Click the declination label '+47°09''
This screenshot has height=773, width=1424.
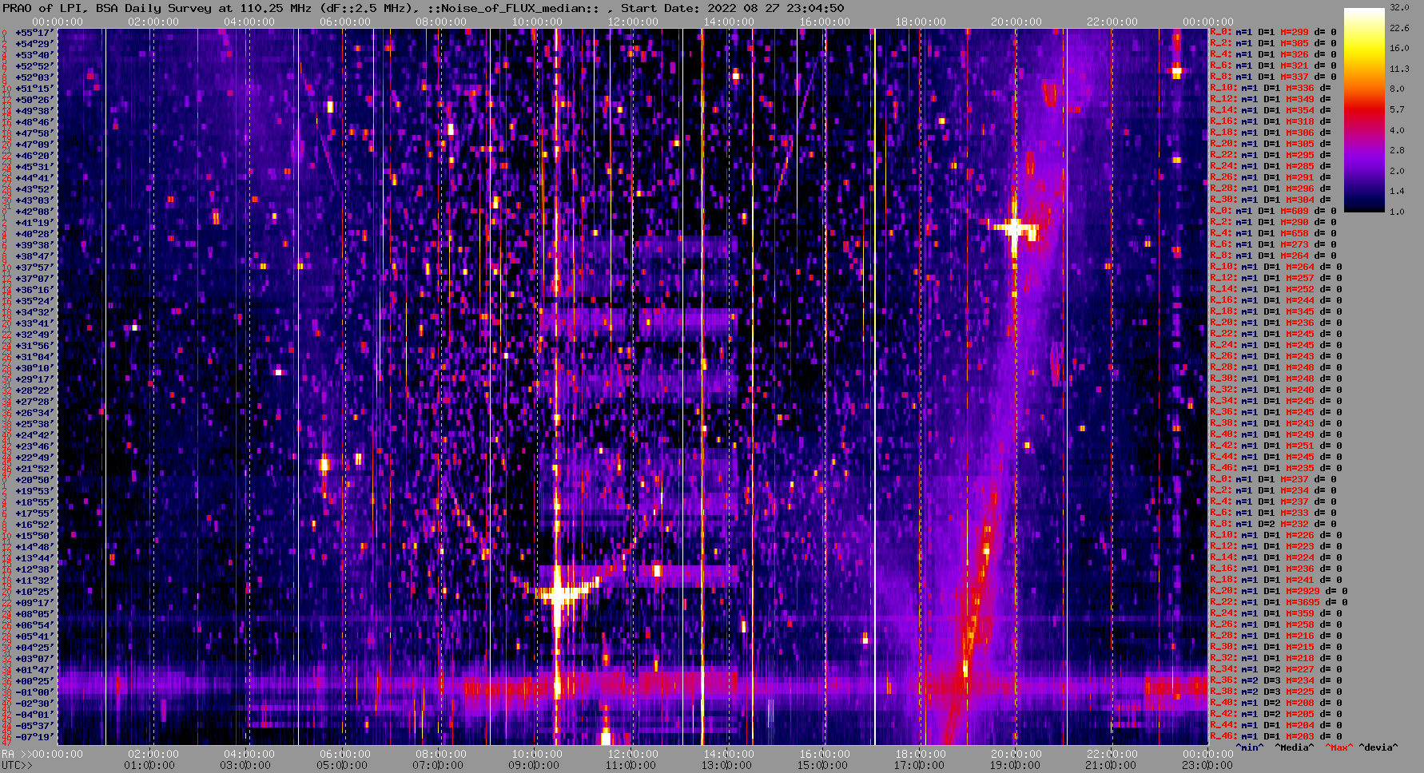[x=34, y=144]
